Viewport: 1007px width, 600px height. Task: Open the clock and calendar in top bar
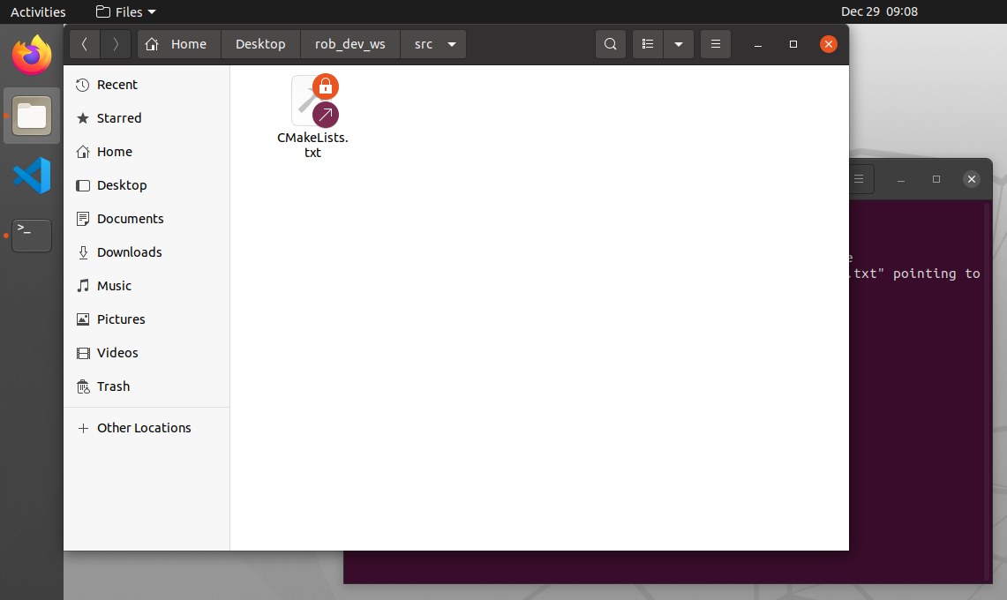tap(879, 11)
